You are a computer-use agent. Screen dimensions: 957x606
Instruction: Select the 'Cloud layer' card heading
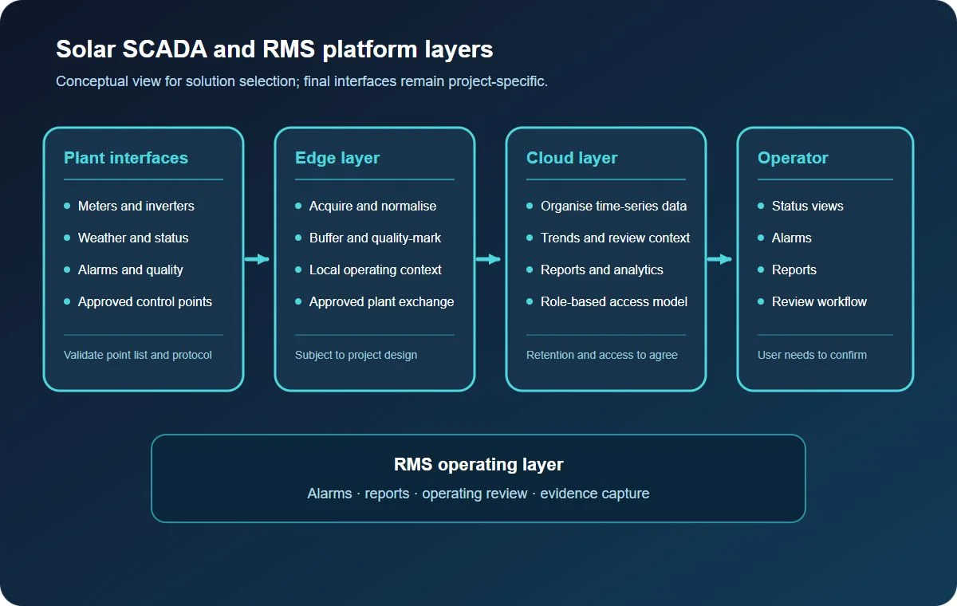point(572,158)
